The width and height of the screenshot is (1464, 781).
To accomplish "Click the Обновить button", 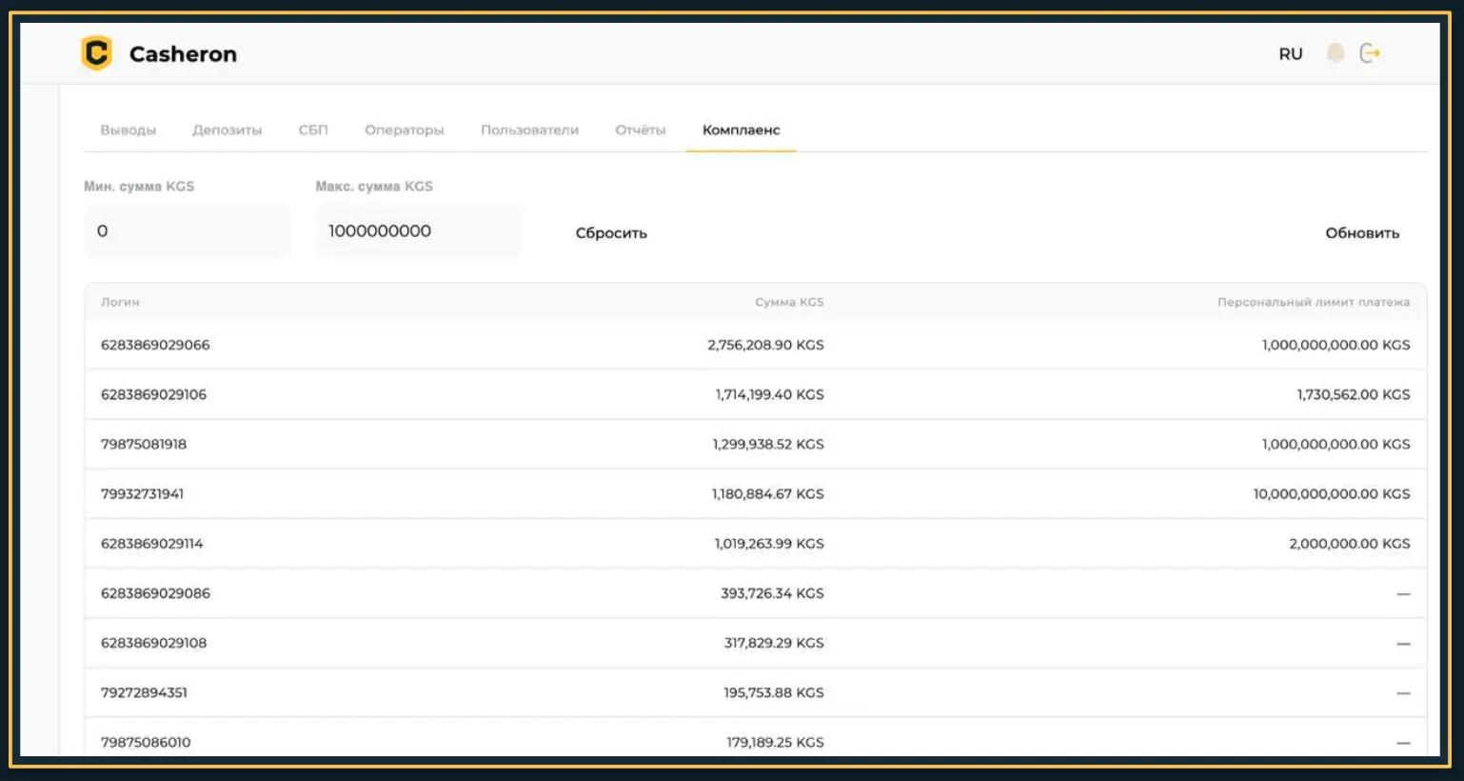I will tap(1362, 233).
